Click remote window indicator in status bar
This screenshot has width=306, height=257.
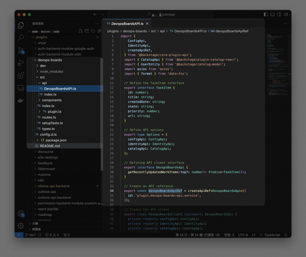pyautogui.click(x=19, y=235)
